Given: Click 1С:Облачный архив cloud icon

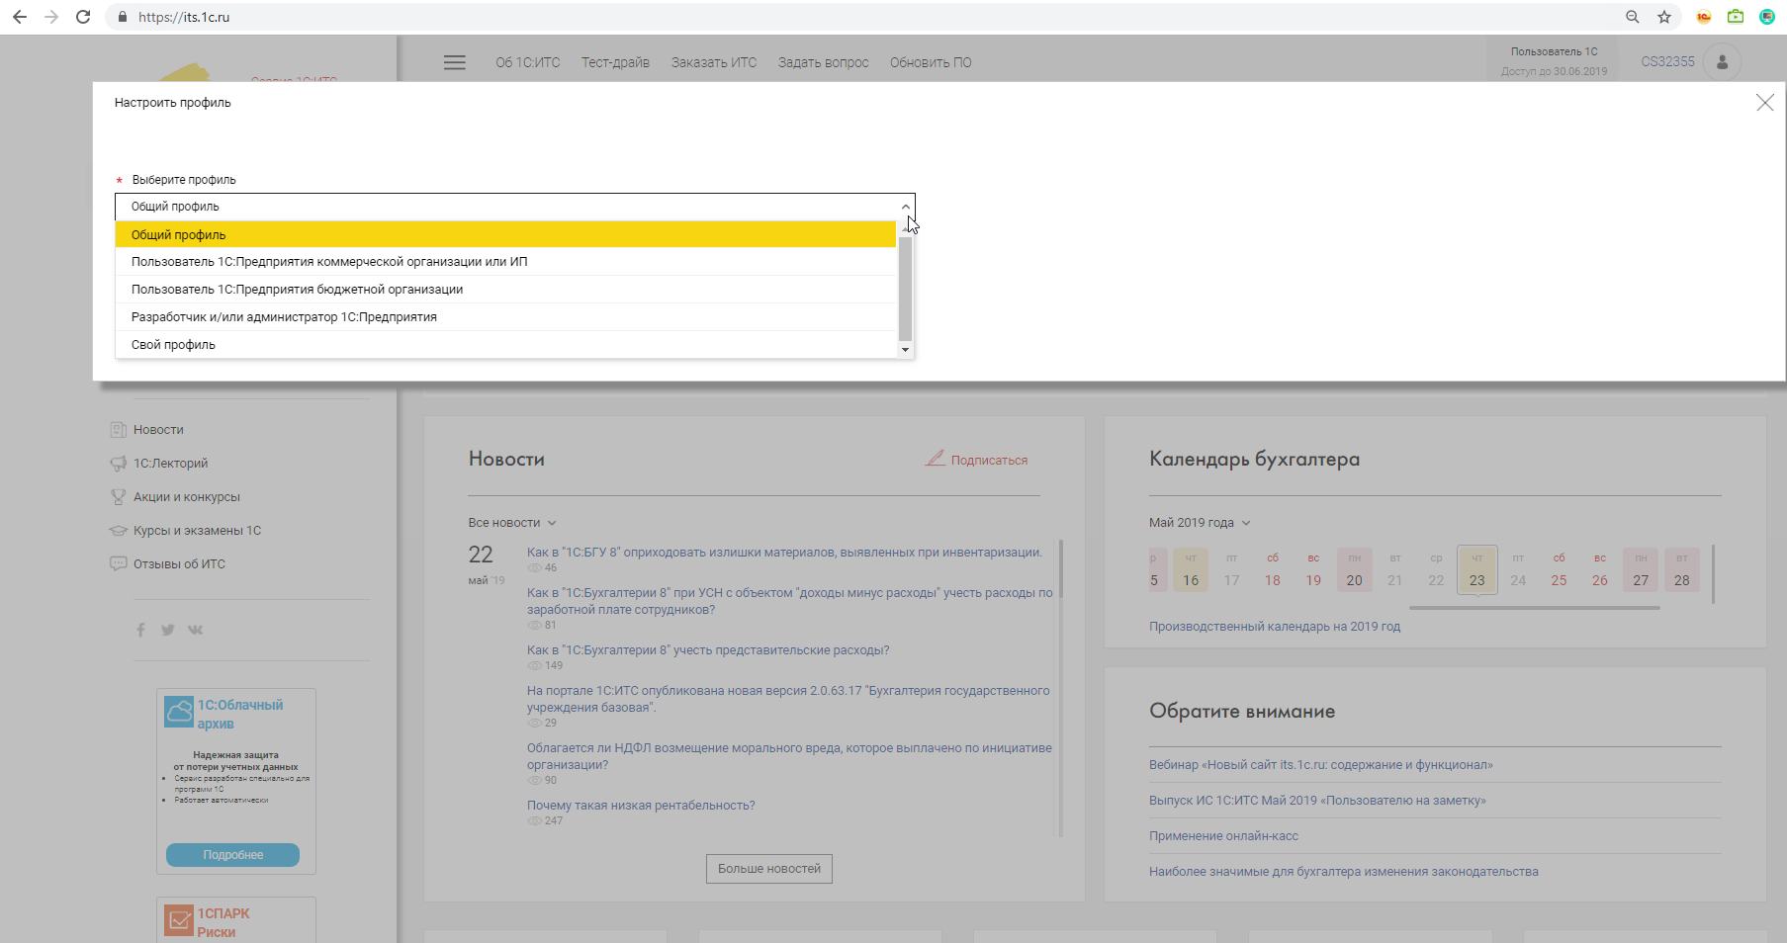Looking at the screenshot, I should coord(179,713).
